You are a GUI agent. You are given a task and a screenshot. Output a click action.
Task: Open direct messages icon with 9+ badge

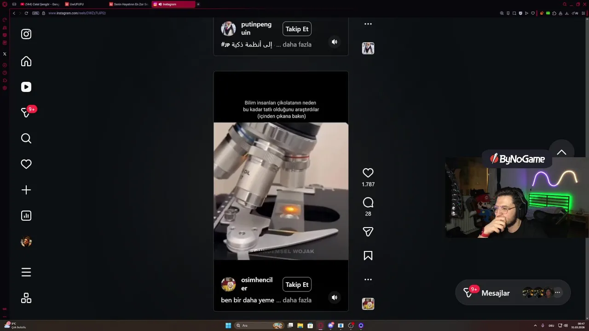[x=26, y=113]
